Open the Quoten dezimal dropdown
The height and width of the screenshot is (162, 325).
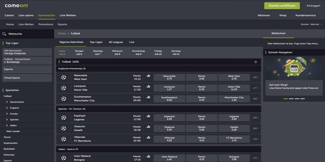(x=311, y=24)
